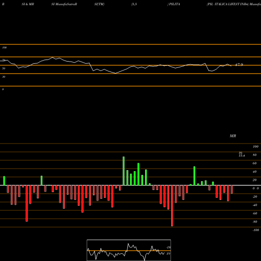Click the SI(TM) header text
Viewport: 261px width, 261px height.
(x=99, y=4)
